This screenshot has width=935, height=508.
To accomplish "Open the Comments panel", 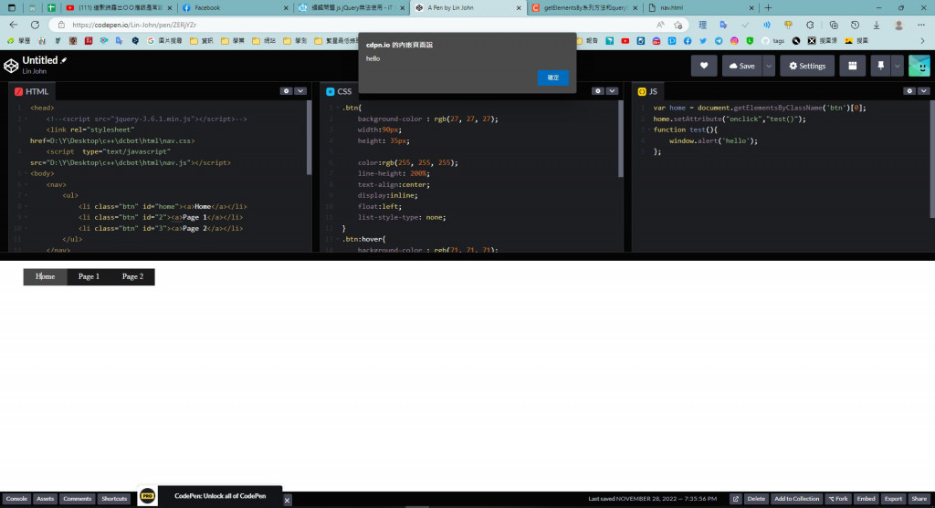I will click(77, 499).
